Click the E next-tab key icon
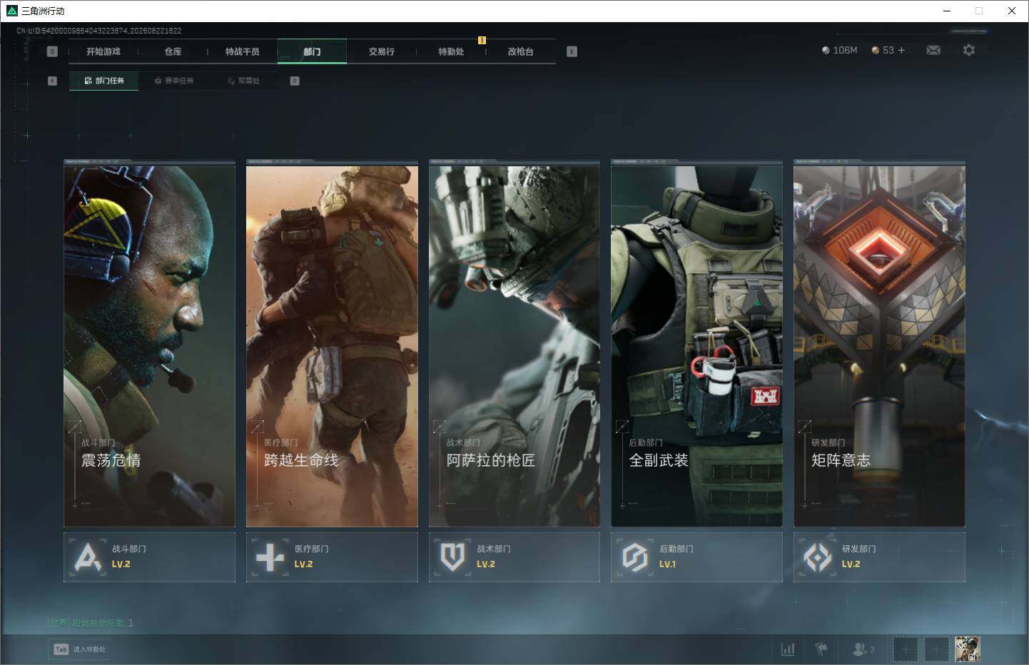Image resolution: width=1029 pixels, height=665 pixels. coord(572,51)
